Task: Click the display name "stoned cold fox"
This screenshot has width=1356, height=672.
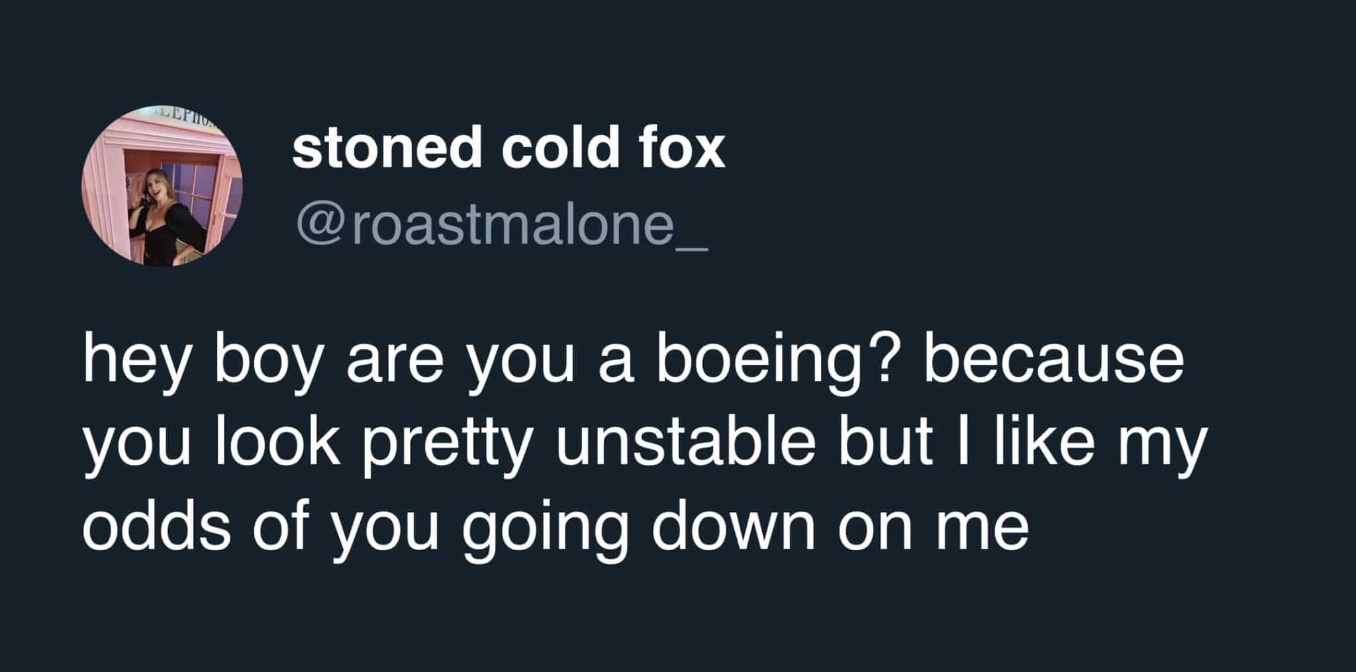Action: (509, 148)
